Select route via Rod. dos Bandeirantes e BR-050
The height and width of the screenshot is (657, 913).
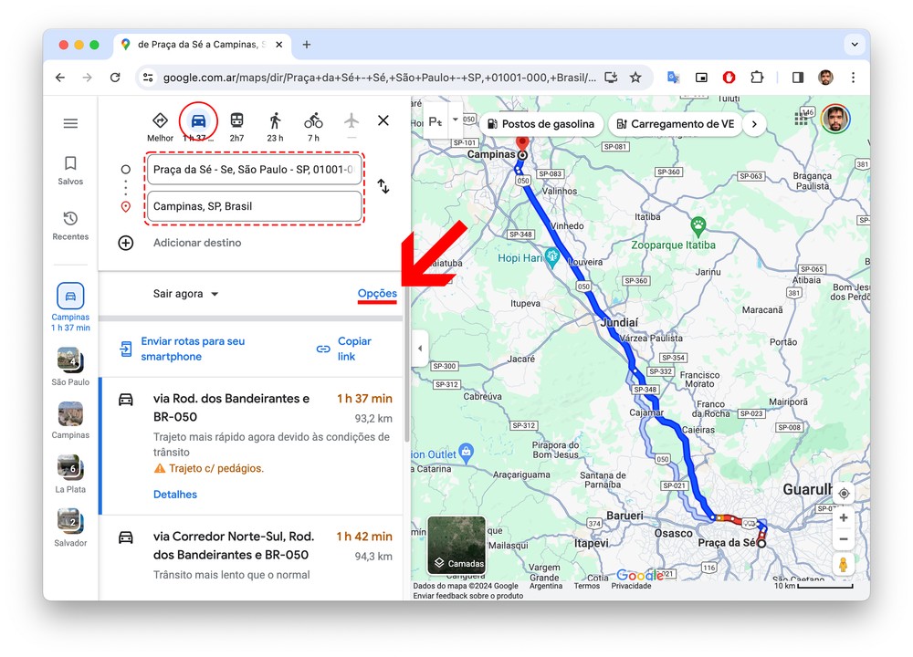pyautogui.click(x=252, y=446)
